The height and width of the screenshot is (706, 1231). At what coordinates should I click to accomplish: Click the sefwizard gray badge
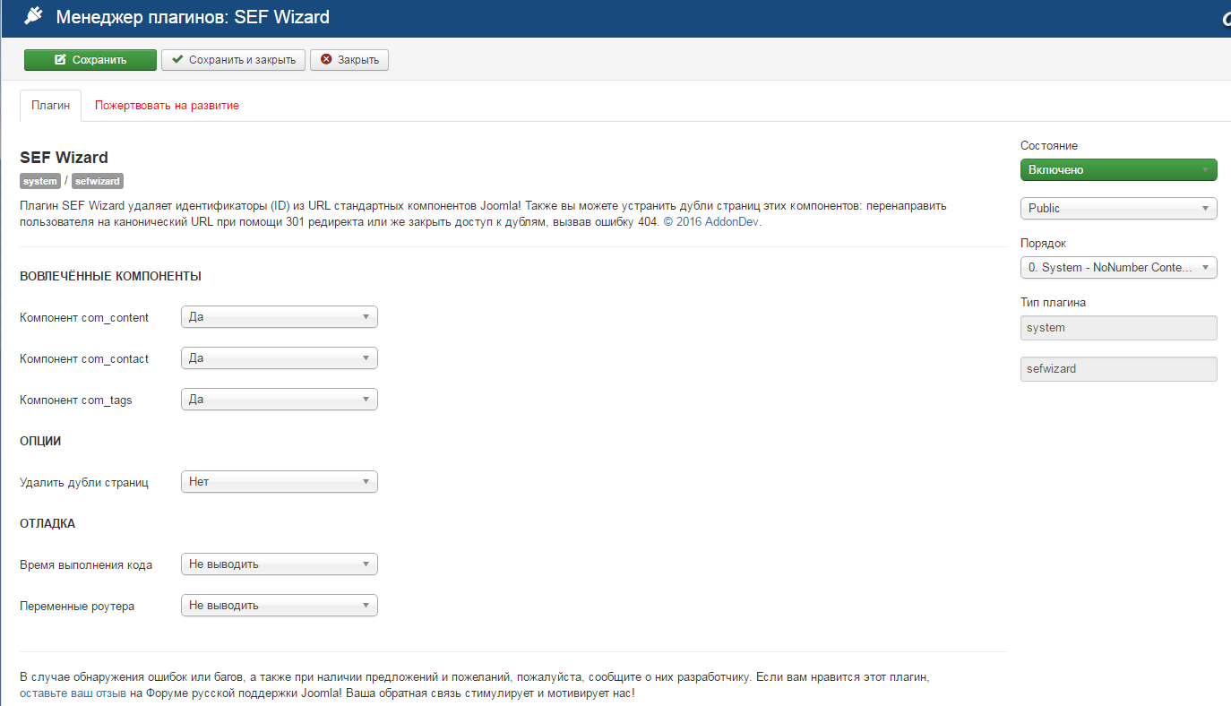point(98,181)
